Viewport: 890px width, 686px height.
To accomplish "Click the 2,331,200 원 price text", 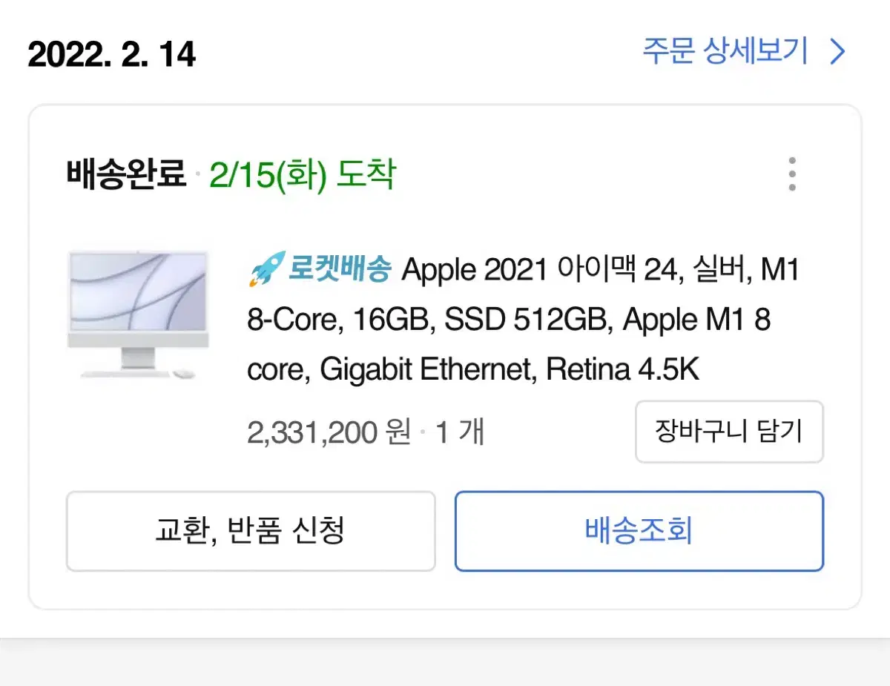I will [x=329, y=432].
